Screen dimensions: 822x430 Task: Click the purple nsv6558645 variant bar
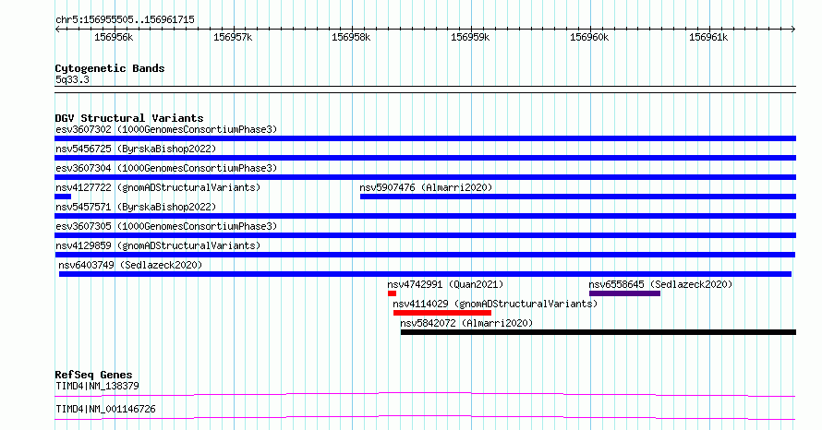[624, 293]
